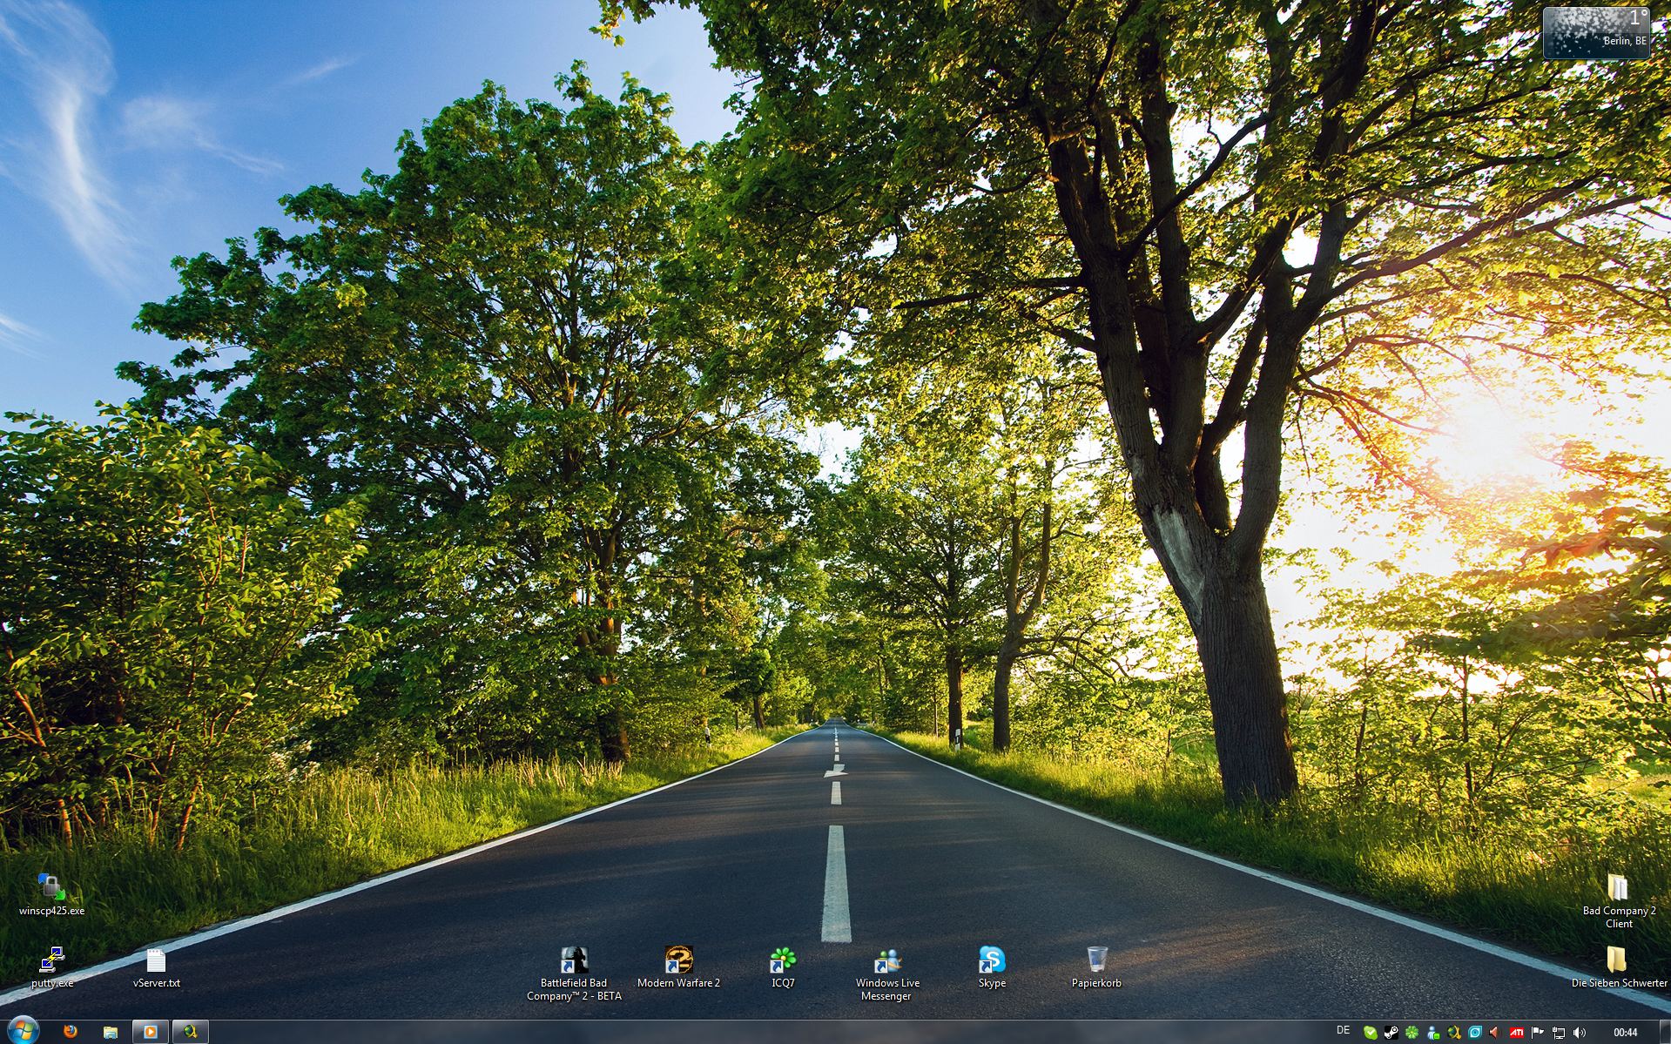Select the ICQ7 desktop shortcut
1671x1044 pixels.
[x=783, y=960]
